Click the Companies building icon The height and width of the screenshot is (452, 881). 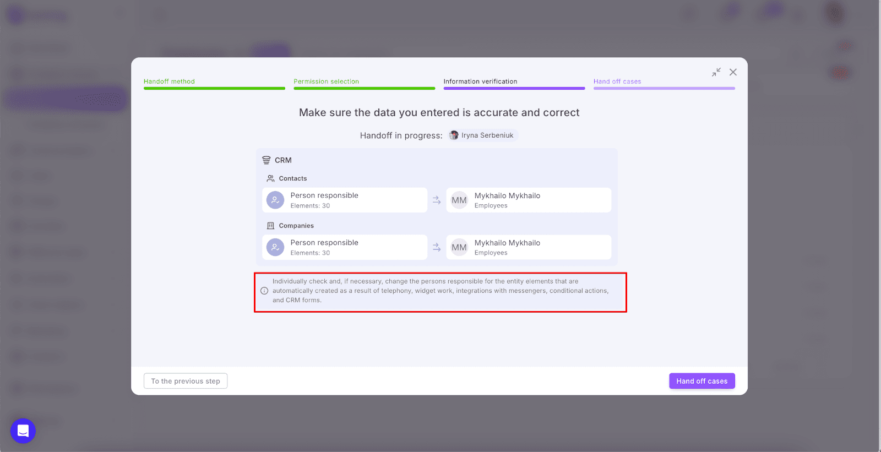pos(270,226)
